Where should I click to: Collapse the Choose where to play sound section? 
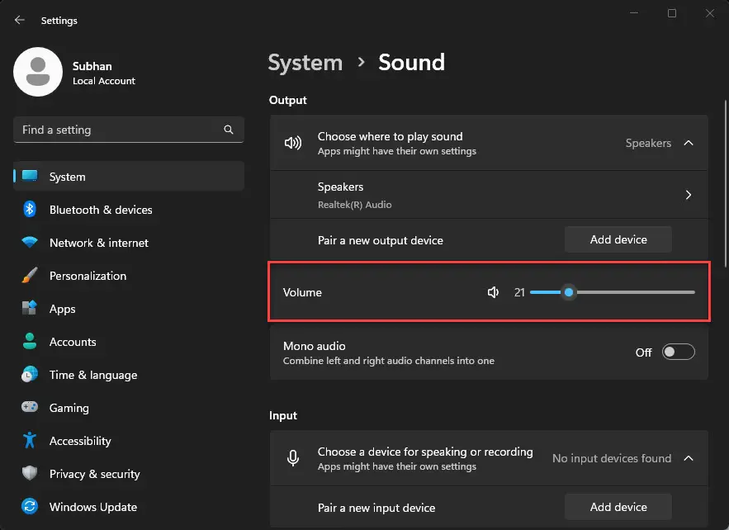coord(689,142)
